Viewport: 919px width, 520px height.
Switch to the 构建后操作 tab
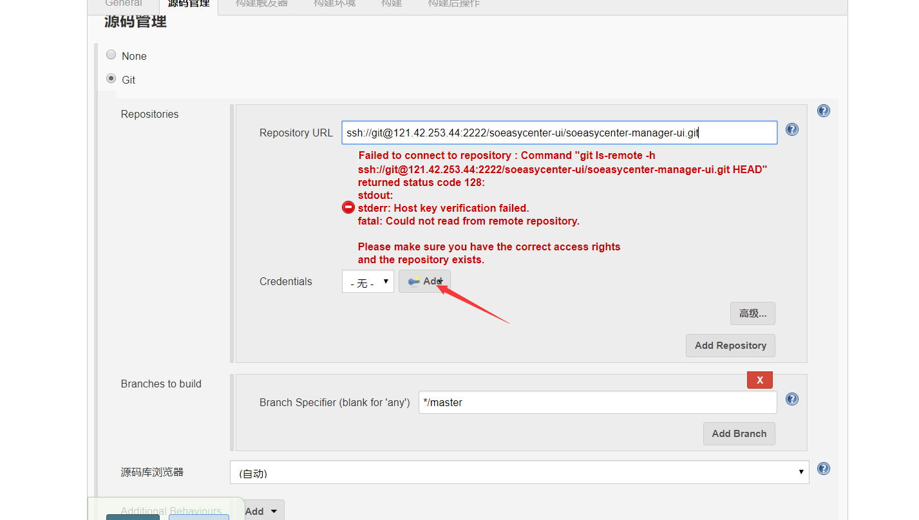pos(453,4)
